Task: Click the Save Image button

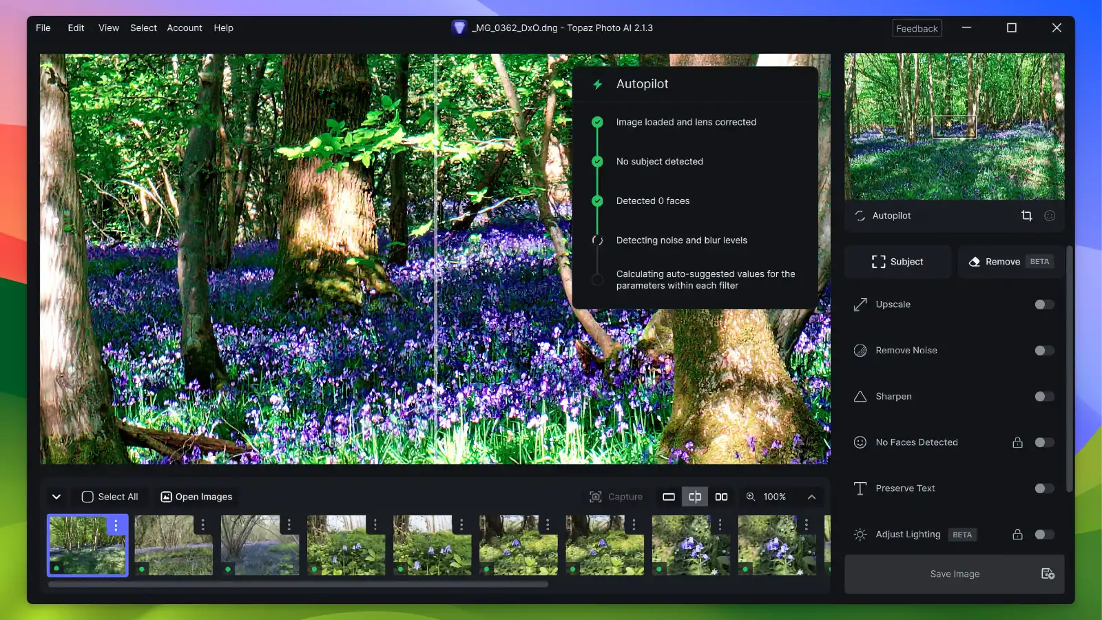Action: click(x=953, y=574)
